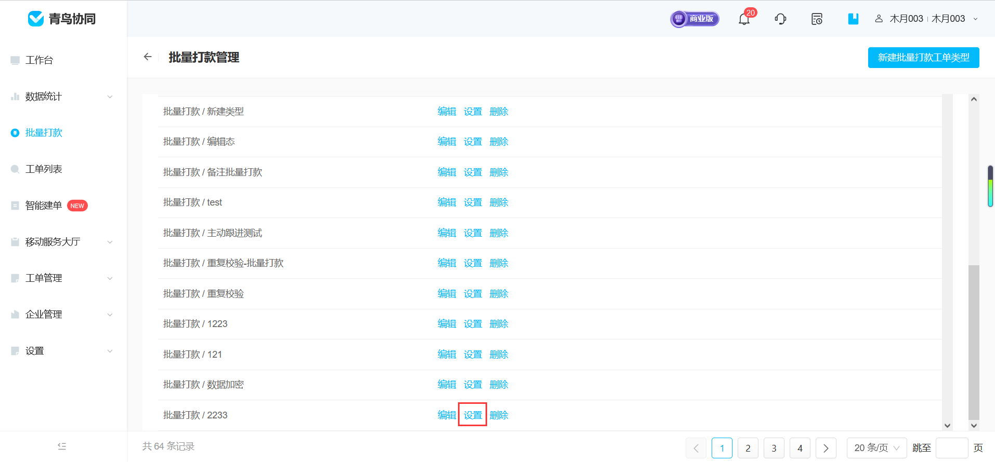The height and width of the screenshot is (462, 995).
Task: Go to page 2
Action: [x=748, y=448]
